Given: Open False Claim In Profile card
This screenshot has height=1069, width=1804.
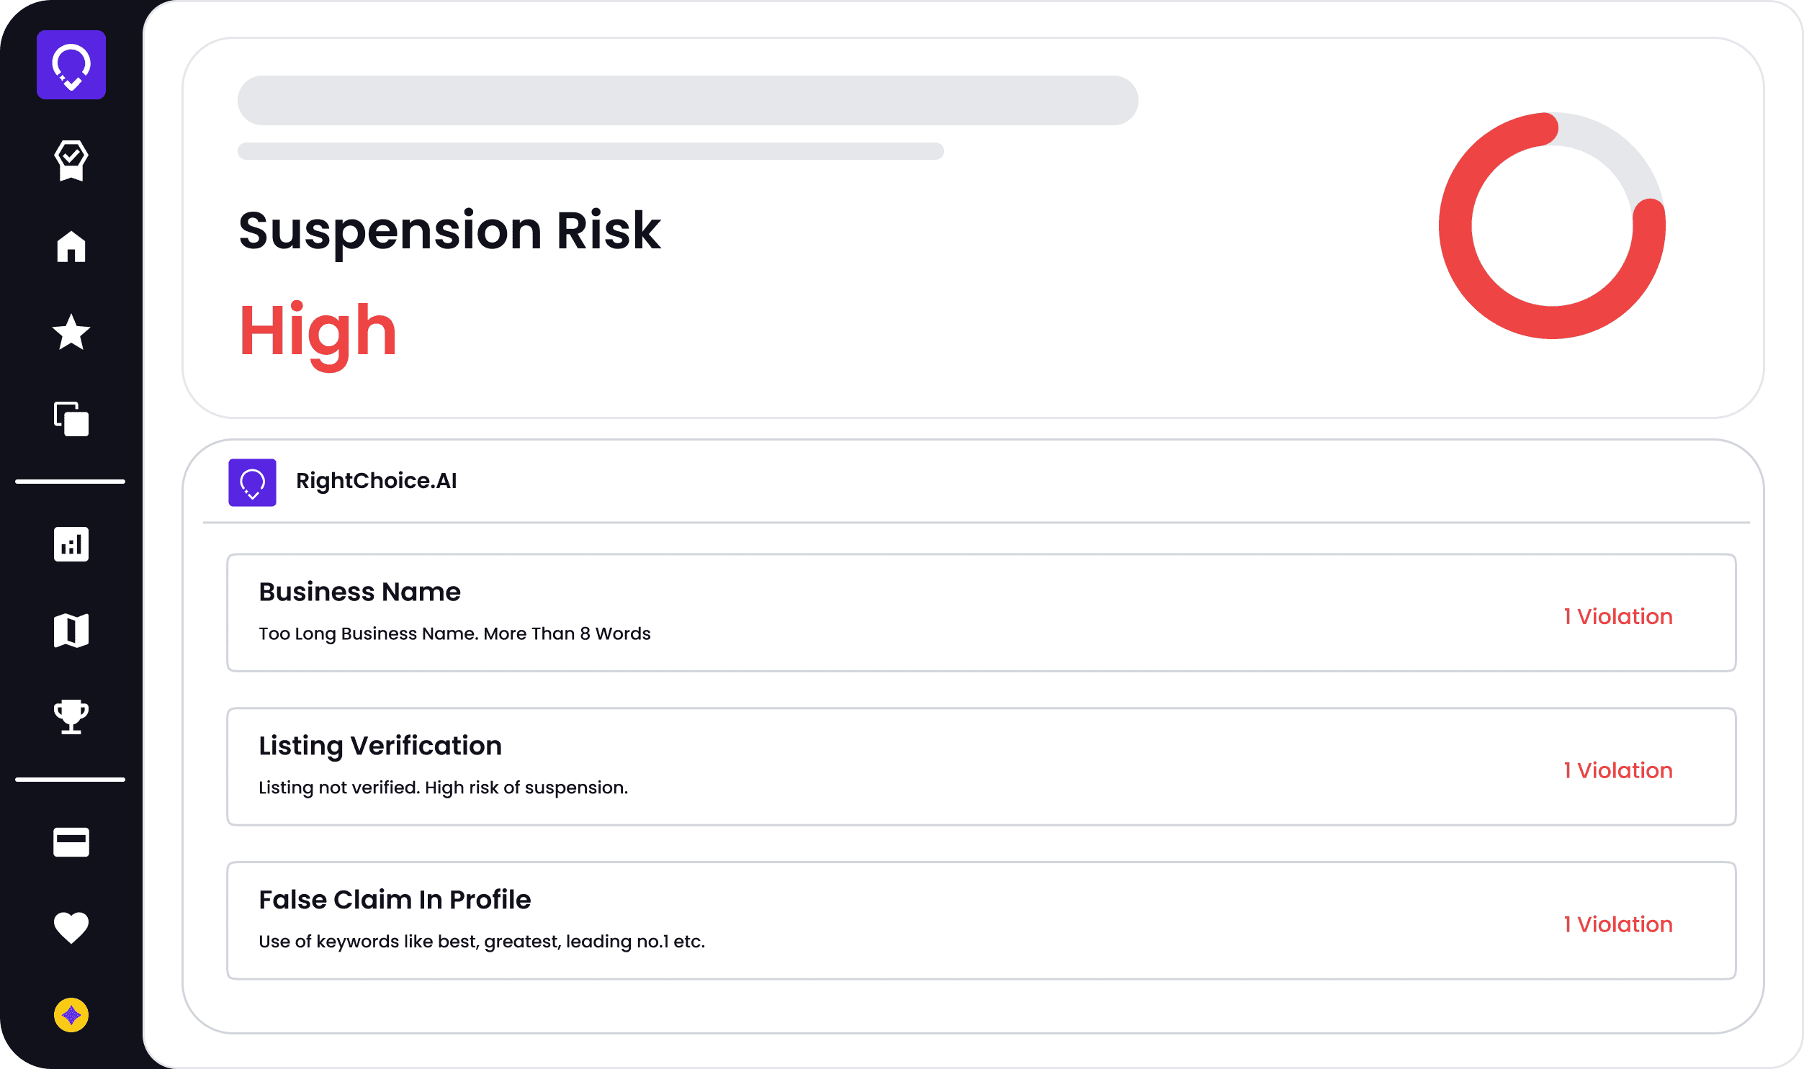Looking at the screenshot, I should tap(864, 921).
